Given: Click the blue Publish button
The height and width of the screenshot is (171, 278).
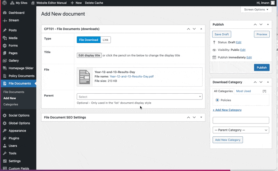Looking at the screenshot, I should click(x=261, y=68).
